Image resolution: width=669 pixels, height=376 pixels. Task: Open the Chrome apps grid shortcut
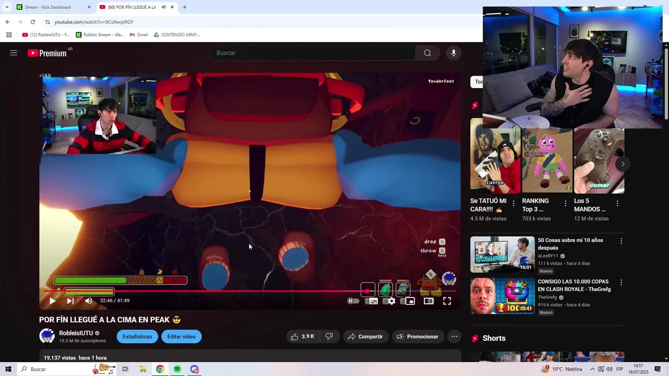tap(9, 35)
